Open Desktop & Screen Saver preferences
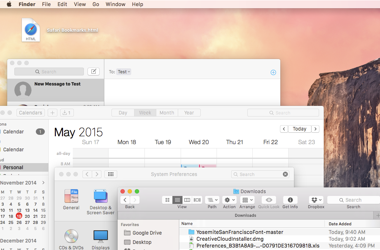This screenshot has width=380, height=250. (x=101, y=202)
